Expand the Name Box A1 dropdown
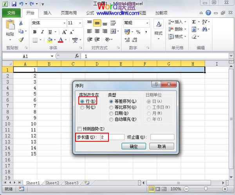This screenshot has height=195, width=235. tap(52, 56)
